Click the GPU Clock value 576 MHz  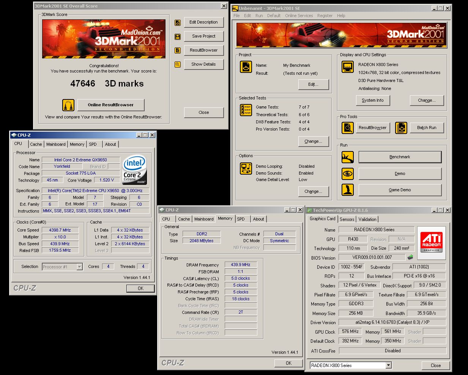[350, 331]
